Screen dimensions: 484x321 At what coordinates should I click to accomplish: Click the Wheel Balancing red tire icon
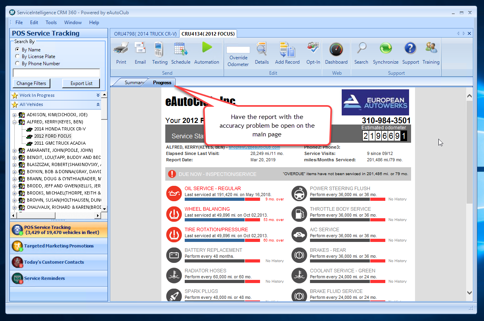(x=174, y=214)
